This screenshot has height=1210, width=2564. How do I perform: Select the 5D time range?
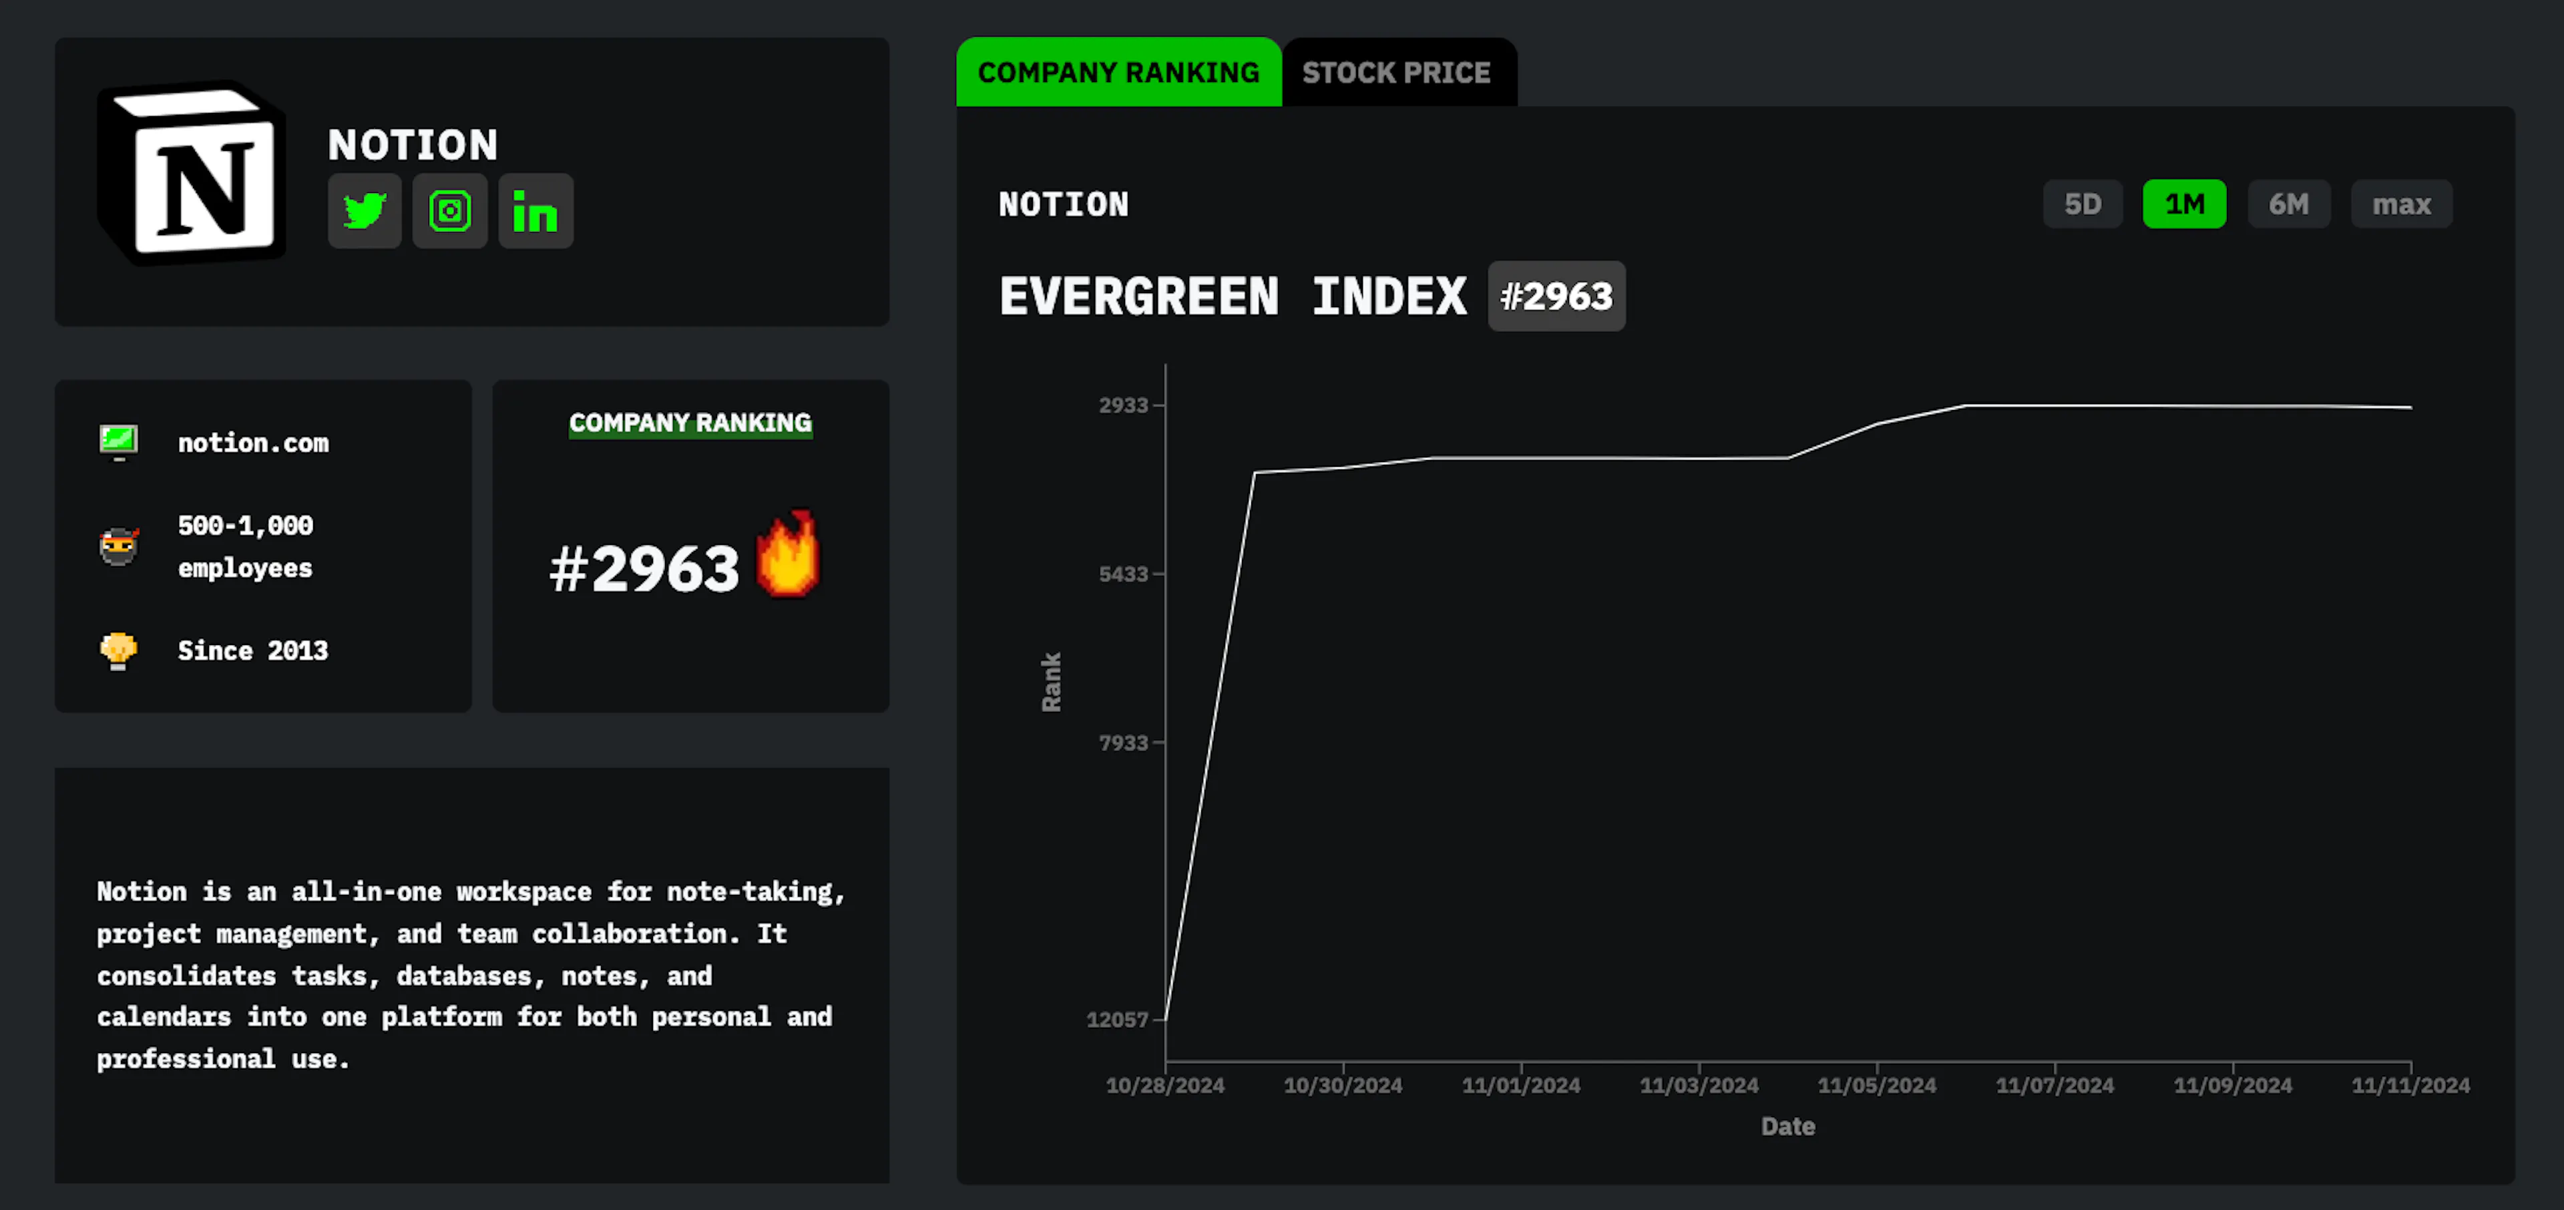2083,204
